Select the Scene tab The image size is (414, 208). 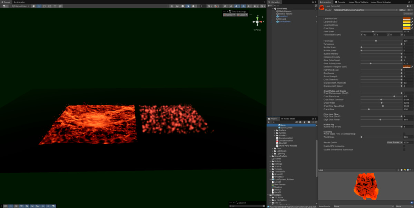coord(7,2)
